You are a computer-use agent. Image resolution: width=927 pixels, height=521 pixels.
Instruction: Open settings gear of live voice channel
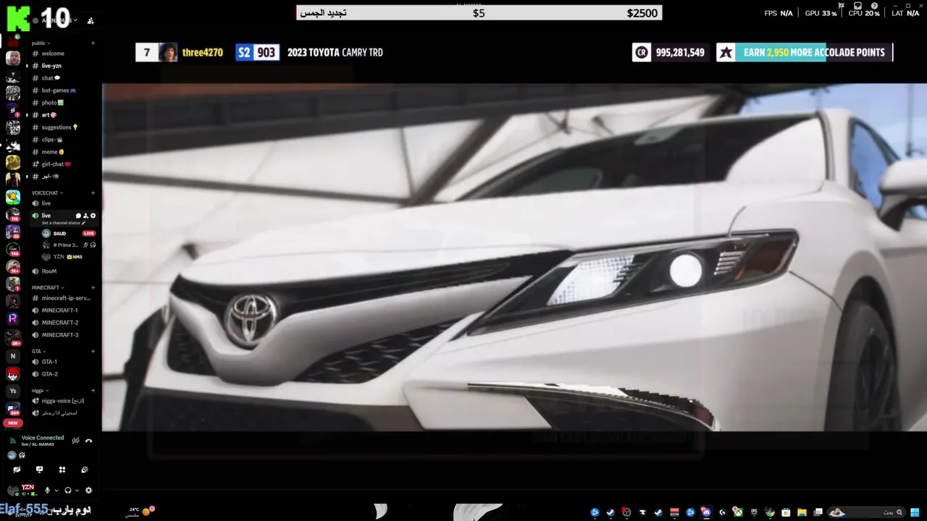pyautogui.click(x=93, y=216)
